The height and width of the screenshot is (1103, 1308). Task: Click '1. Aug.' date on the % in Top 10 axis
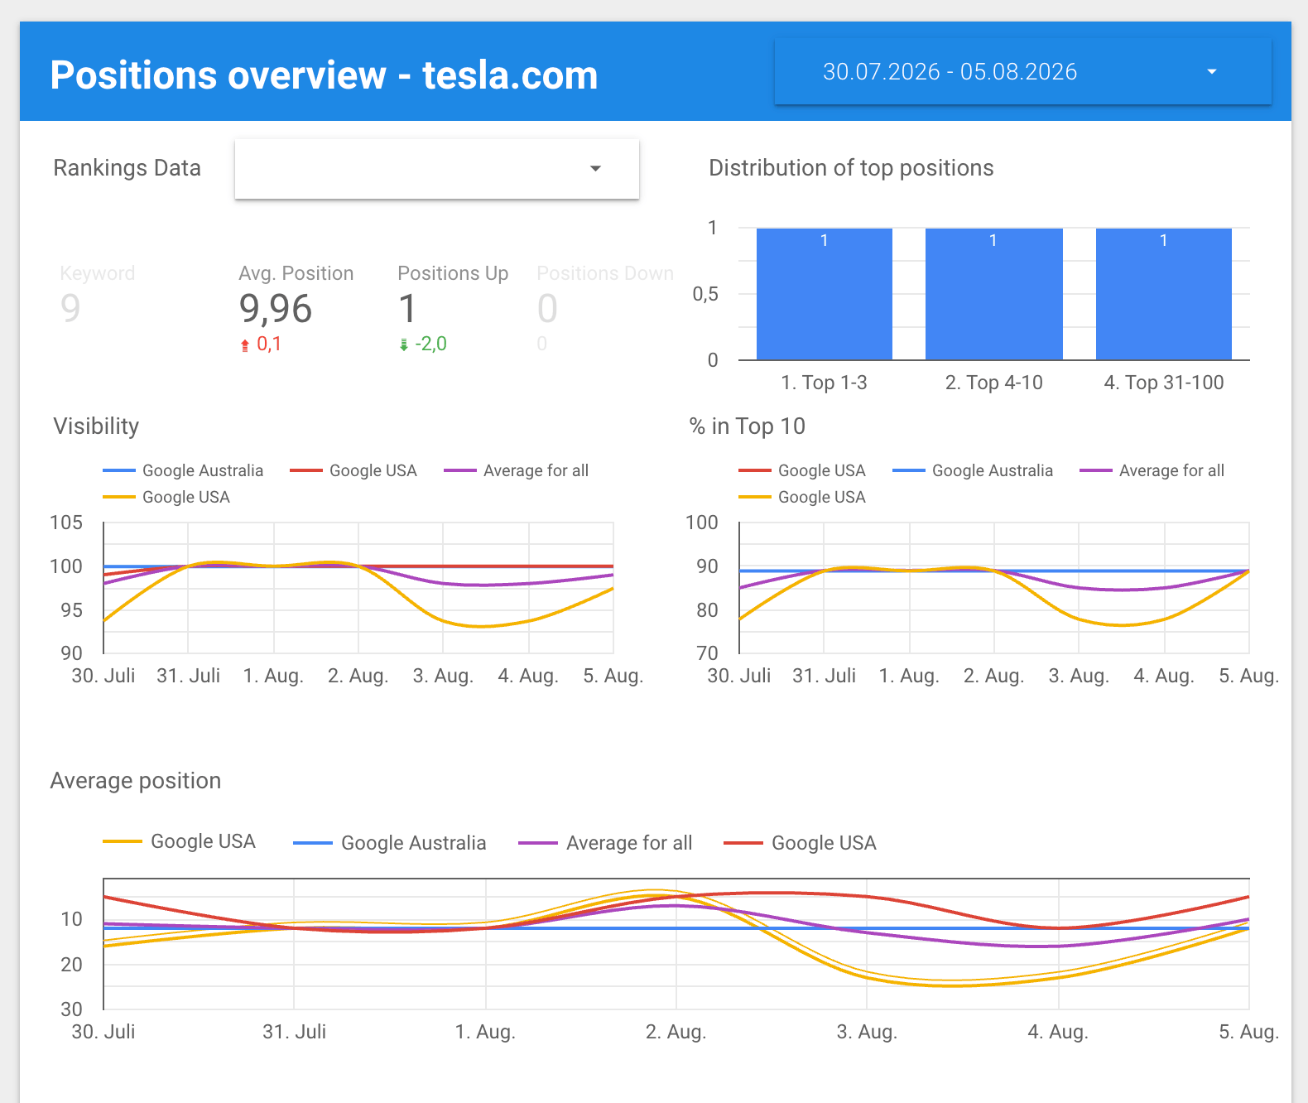(x=909, y=676)
